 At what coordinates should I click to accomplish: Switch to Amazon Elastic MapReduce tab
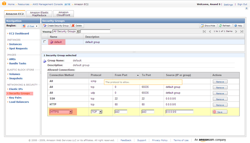[x=39, y=14]
